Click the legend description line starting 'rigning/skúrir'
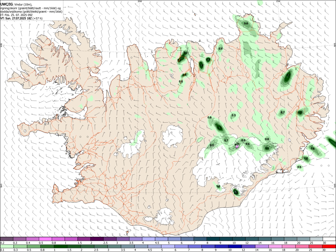This screenshot has width=336, height=252. [31, 8]
